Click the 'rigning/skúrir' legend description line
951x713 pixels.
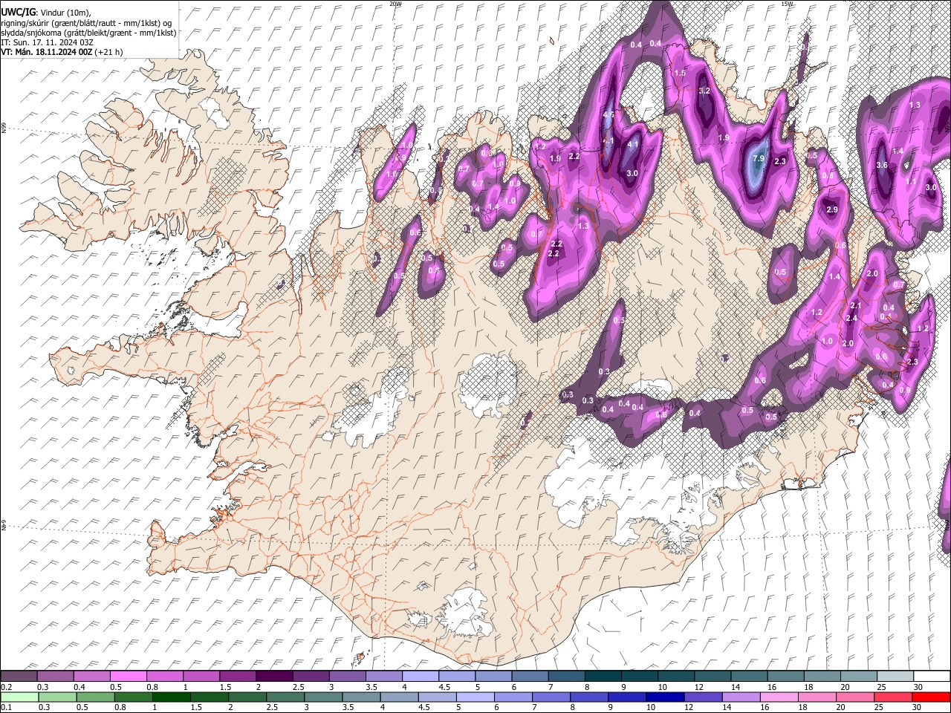coord(85,23)
